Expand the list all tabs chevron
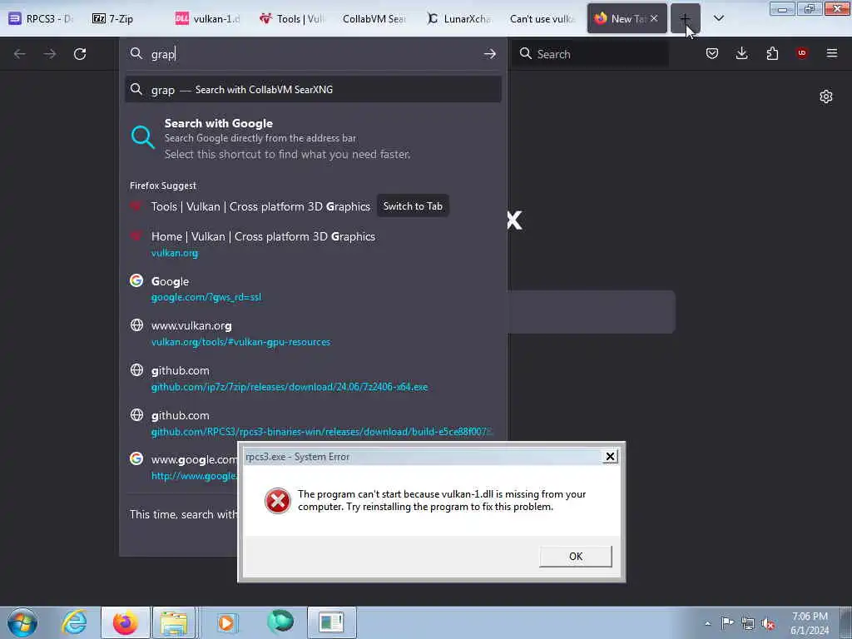Viewport: 852px width, 639px height. pyautogui.click(x=718, y=18)
